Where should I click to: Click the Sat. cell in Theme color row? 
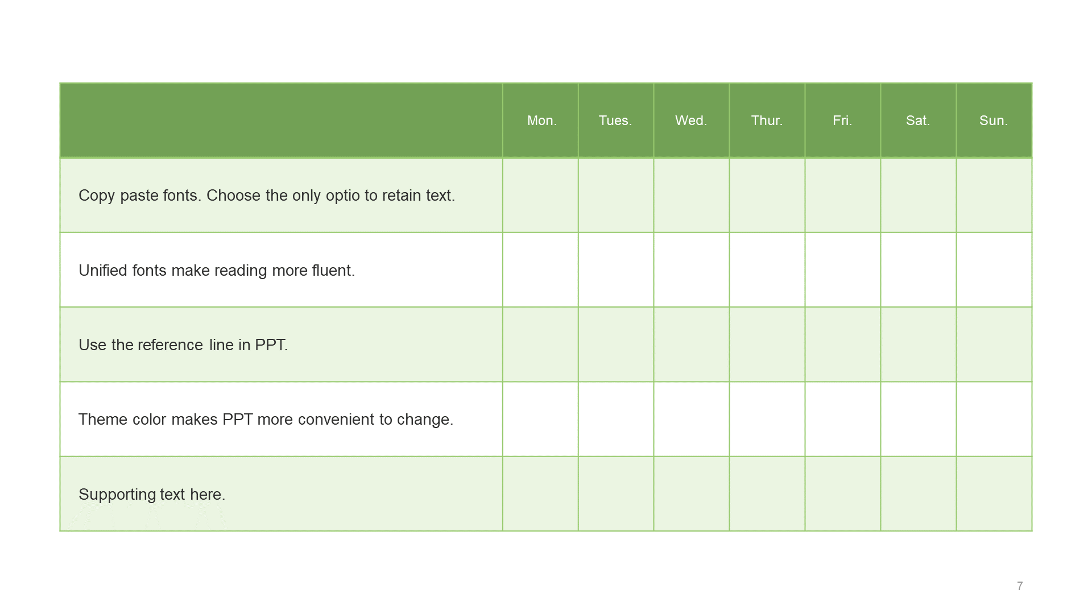[x=919, y=419]
